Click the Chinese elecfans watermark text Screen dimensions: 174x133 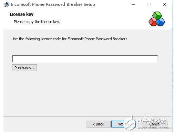pyautogui.click(x=152, y=121)
